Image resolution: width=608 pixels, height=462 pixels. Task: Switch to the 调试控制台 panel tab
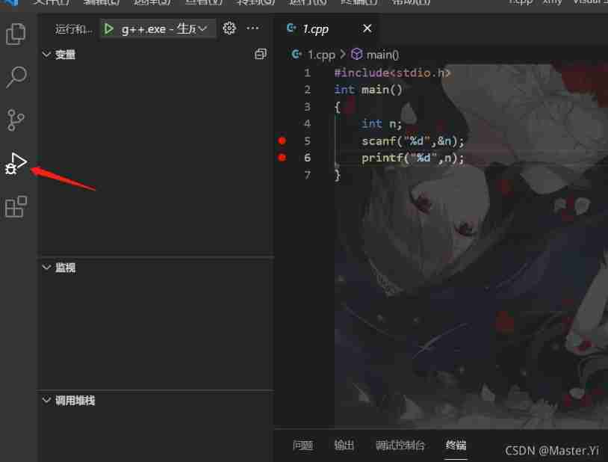coord(400,445)
